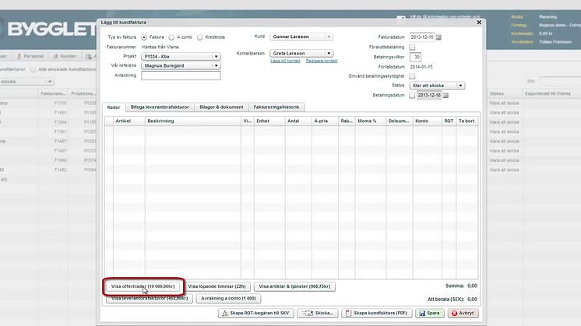Open the Betalningsdatum calendar picker icon
This screenshot has height=326, width=581.
click(x=445, y=96)
